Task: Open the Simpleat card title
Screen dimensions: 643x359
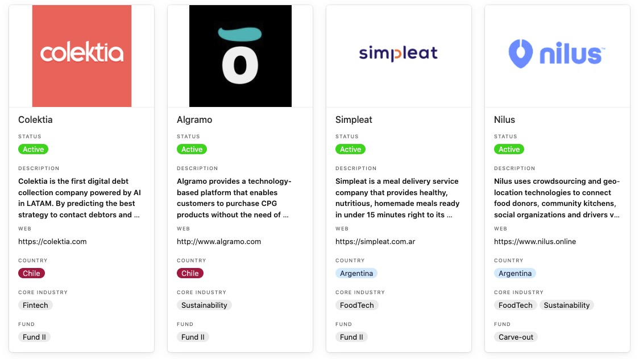Action: [x=354, y=120]
